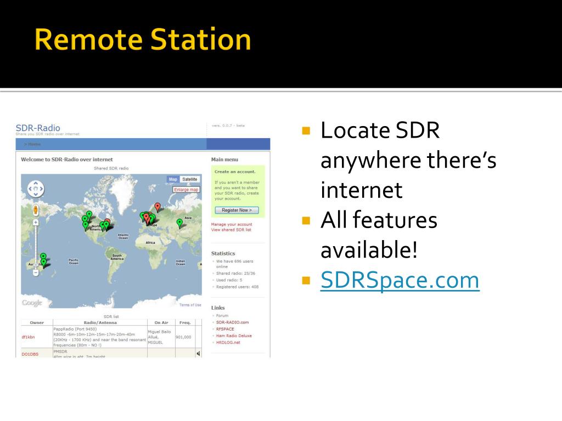Click the On Air column header
562x421 pixels.
coord(161,322)
